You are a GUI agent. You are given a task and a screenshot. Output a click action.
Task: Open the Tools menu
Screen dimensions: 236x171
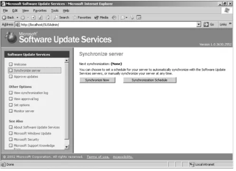[x=55, y=10]
